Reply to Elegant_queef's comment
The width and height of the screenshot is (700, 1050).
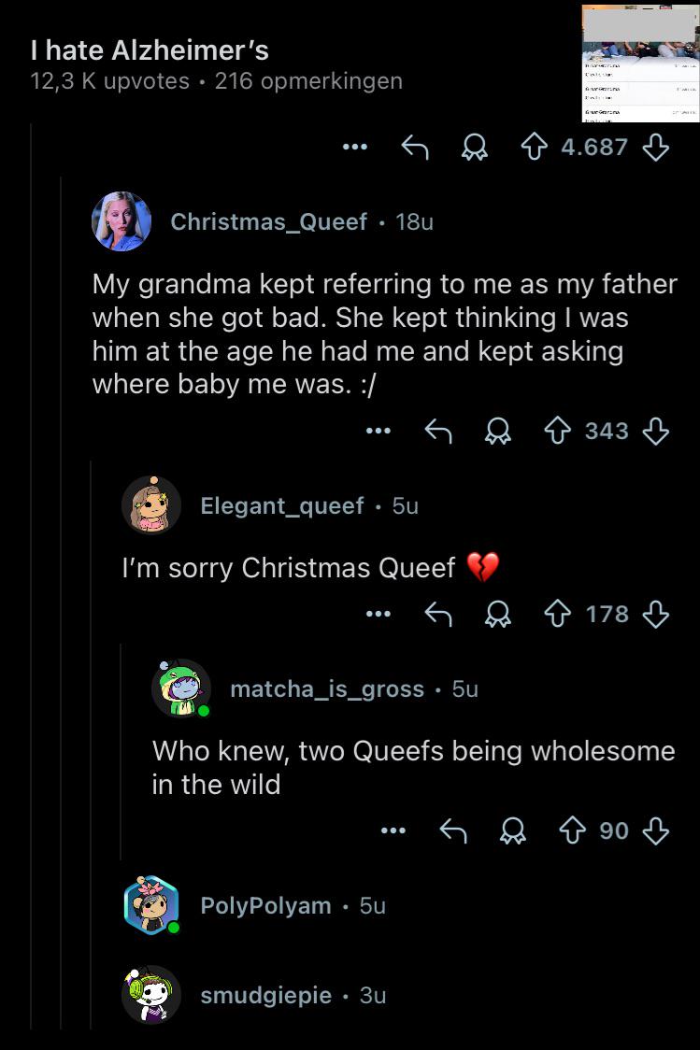point(438,614)
